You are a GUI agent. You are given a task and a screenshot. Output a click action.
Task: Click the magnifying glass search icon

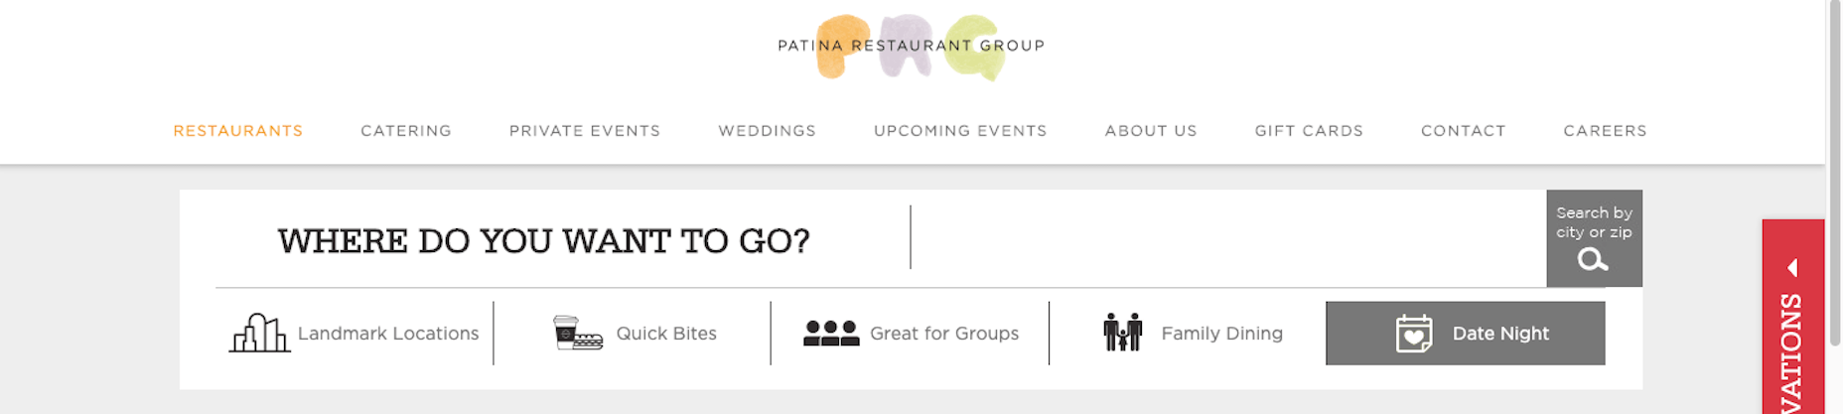(x=1593, y=260)
